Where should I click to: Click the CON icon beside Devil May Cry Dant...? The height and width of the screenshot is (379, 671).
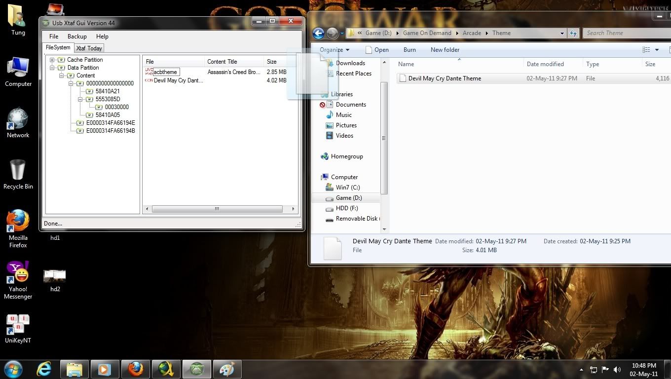tap(149, 80)
